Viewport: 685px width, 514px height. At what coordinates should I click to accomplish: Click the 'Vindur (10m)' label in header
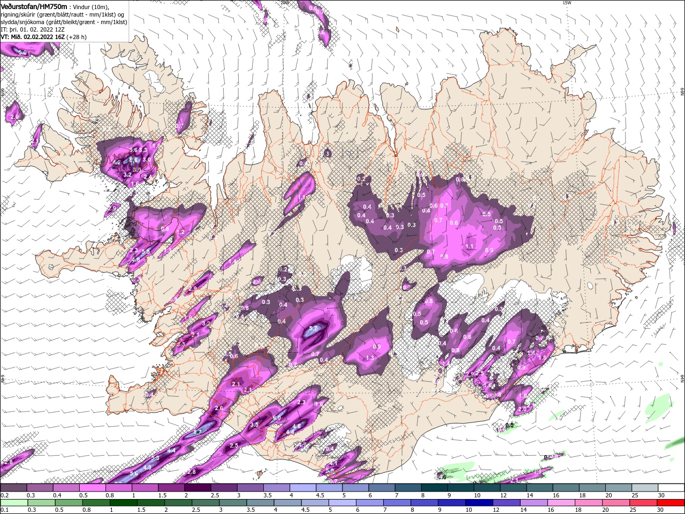coord(91,6)
